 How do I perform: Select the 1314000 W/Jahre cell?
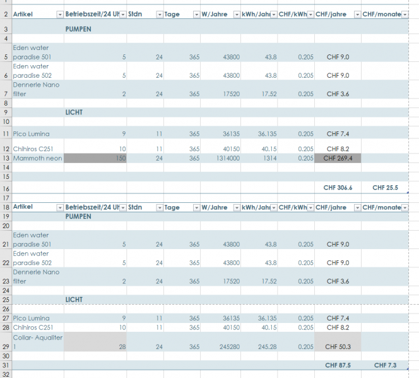click(220, 158)
